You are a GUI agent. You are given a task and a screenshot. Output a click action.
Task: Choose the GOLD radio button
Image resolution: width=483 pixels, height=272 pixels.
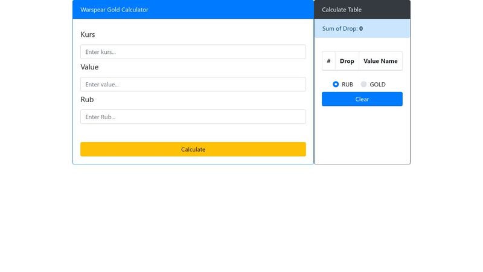click(363, 85)
